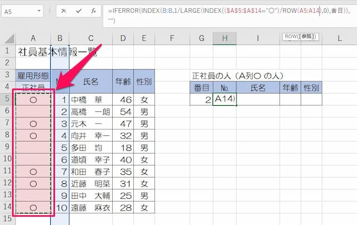The width and height of the screenshot is (357, 225).
Task: Click the 性別 header in employee table
Action: 144,81
